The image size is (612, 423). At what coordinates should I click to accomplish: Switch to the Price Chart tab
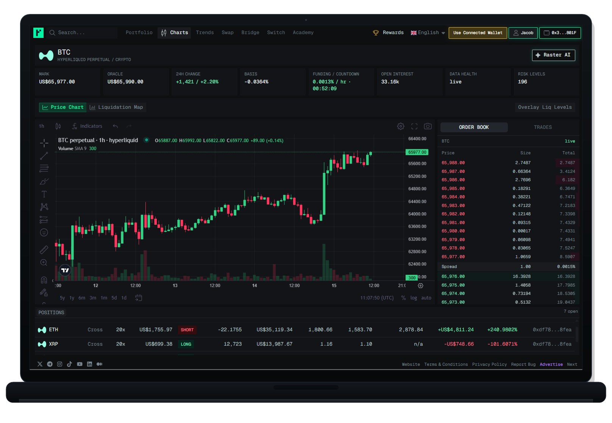pyautogui.click(x=62, y=107)
